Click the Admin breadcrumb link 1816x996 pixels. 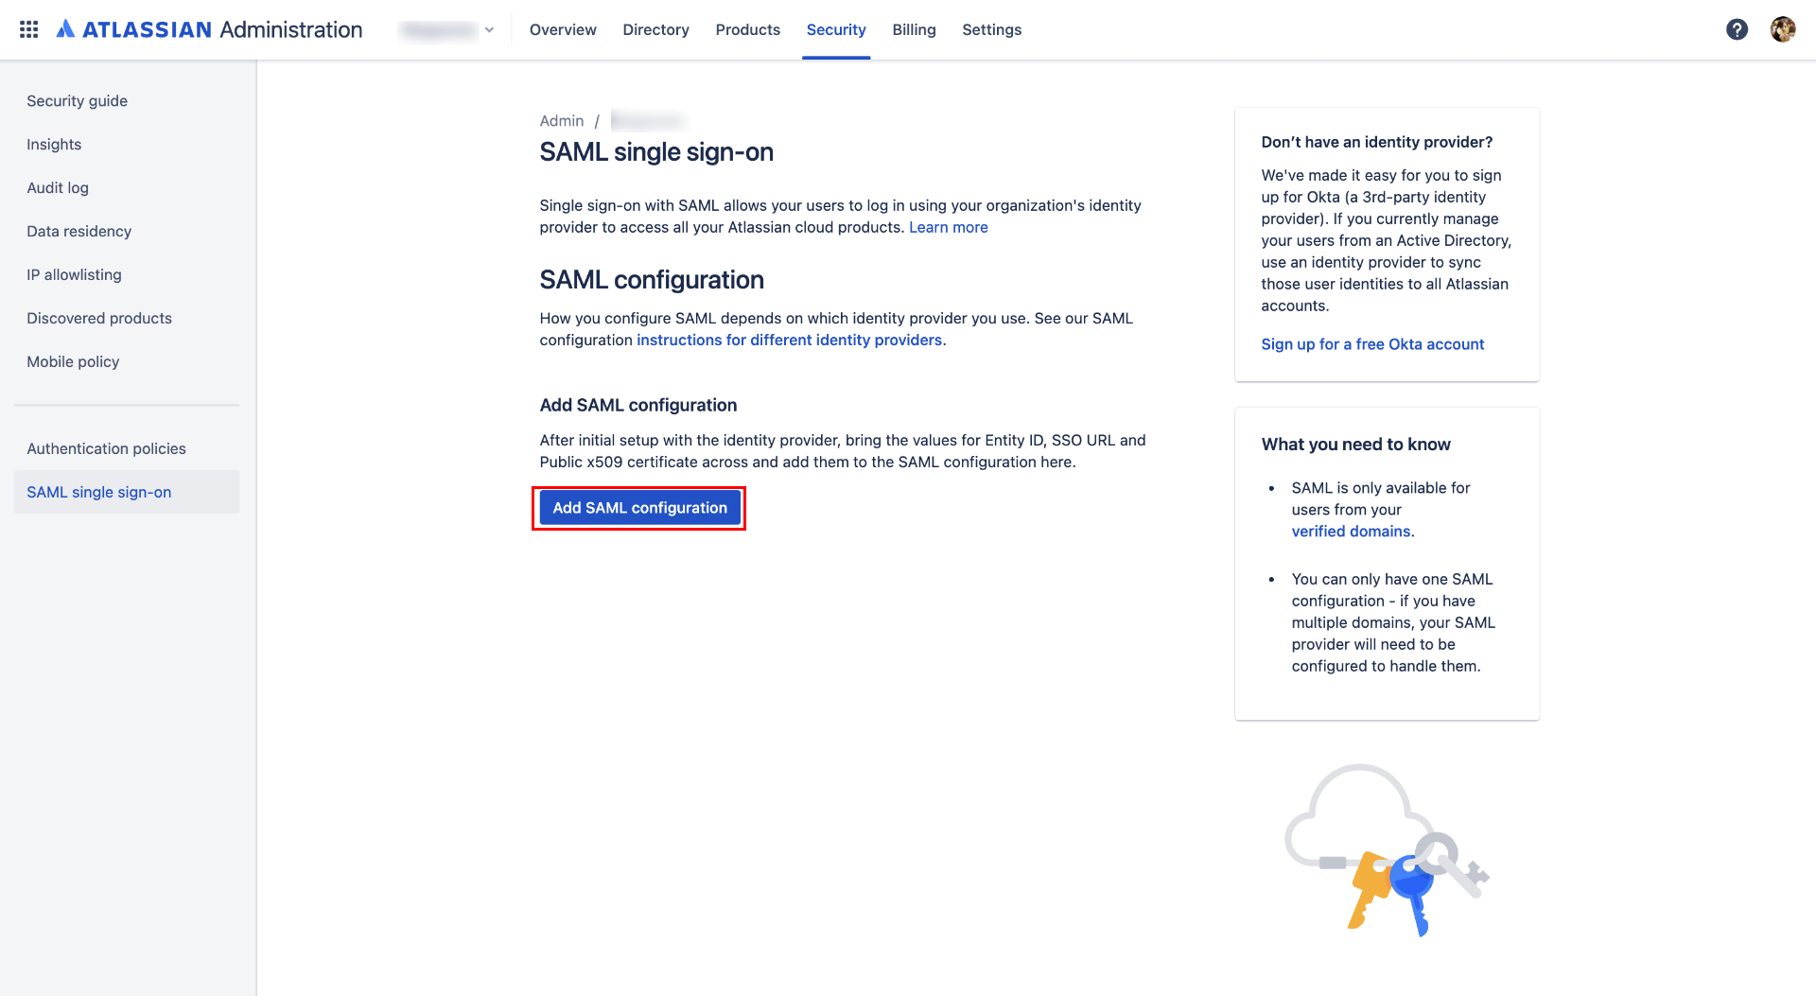(562, 121)
